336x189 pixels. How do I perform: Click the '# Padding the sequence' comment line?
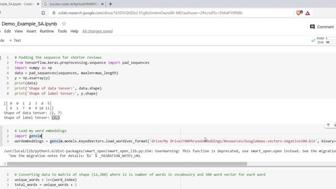pyautogui.click(x=58, y=57)
